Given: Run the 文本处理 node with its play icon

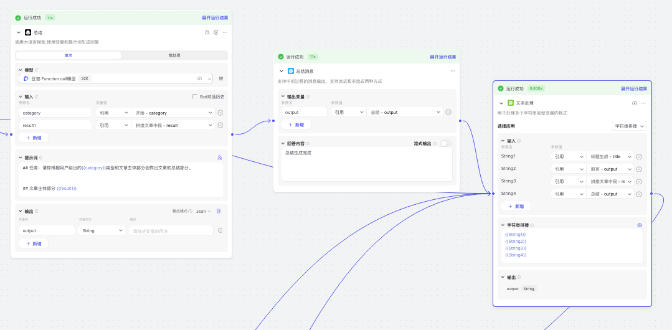Looking at the screenshot, I should 635,103.
